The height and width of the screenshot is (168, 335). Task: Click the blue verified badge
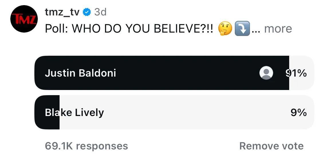coord(87,12)
